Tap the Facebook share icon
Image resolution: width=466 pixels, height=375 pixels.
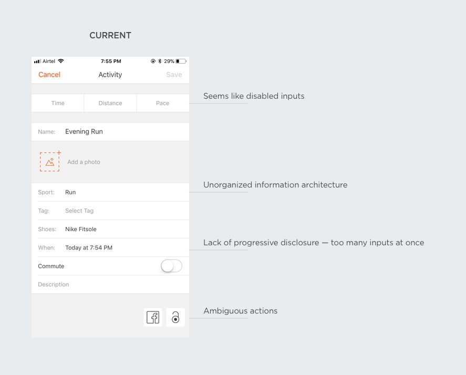click(x=153, y=317)
